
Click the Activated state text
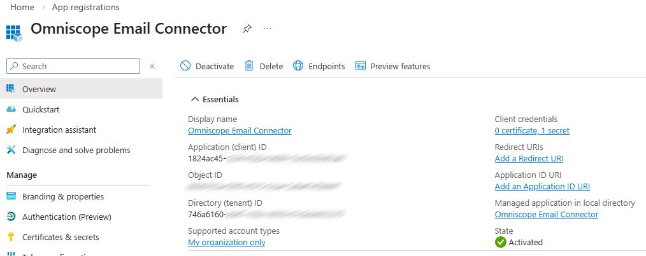tap(526, 243)
